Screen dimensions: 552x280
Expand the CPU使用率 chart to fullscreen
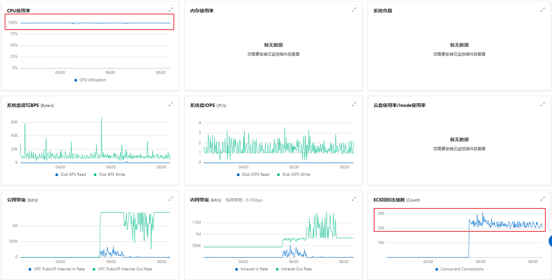coord(171,10)
